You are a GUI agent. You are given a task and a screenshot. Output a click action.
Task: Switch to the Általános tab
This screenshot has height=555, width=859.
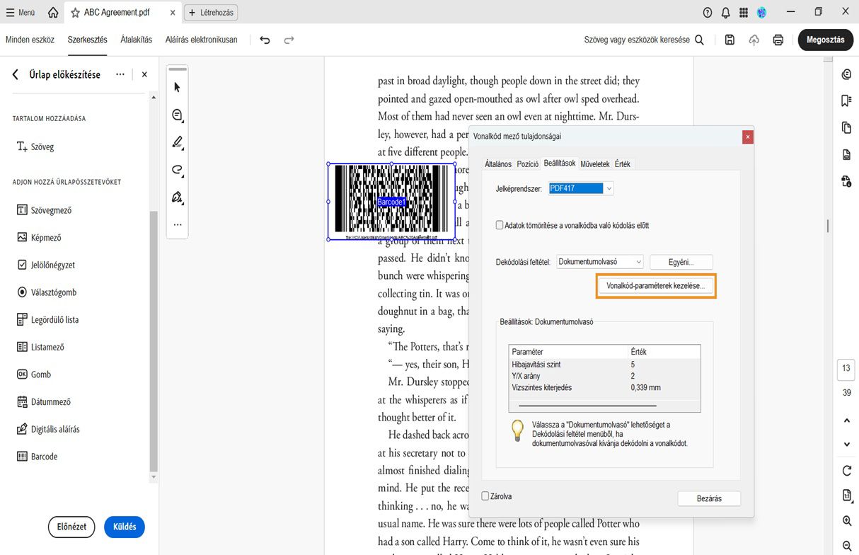[498, 164]
